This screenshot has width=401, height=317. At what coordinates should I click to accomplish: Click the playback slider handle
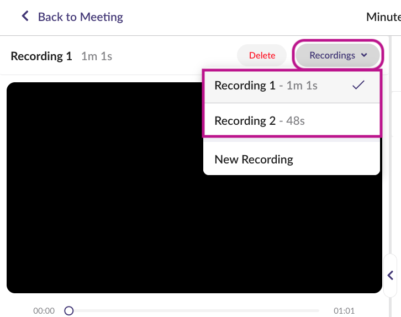click(x=69, y=311)
